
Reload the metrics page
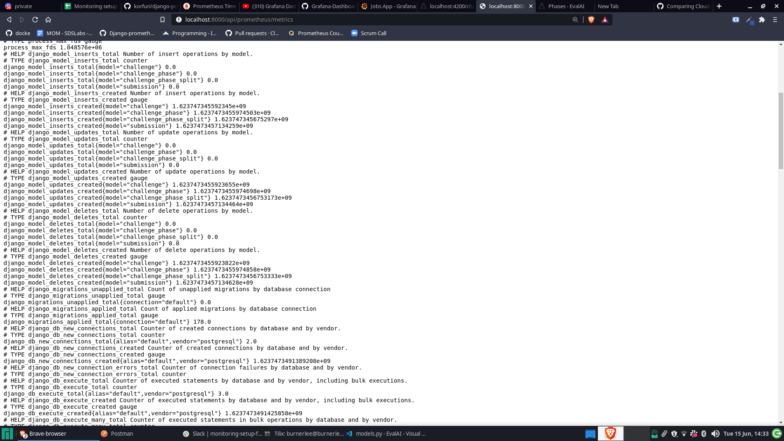35,20
